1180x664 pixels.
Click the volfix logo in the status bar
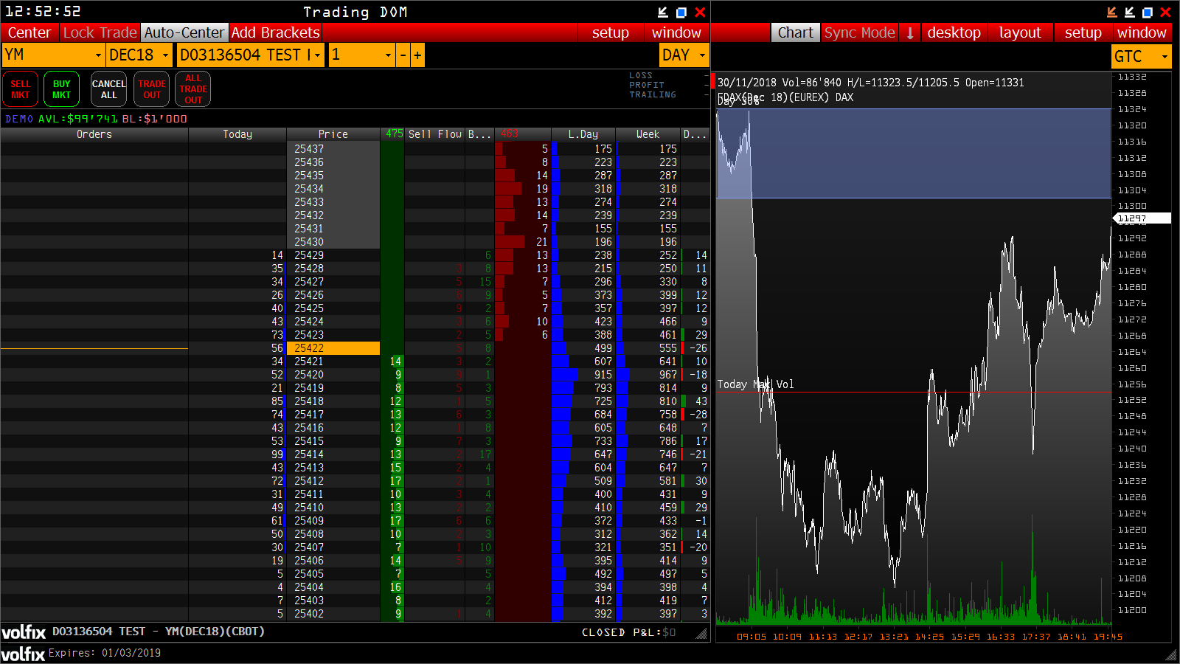22,632
